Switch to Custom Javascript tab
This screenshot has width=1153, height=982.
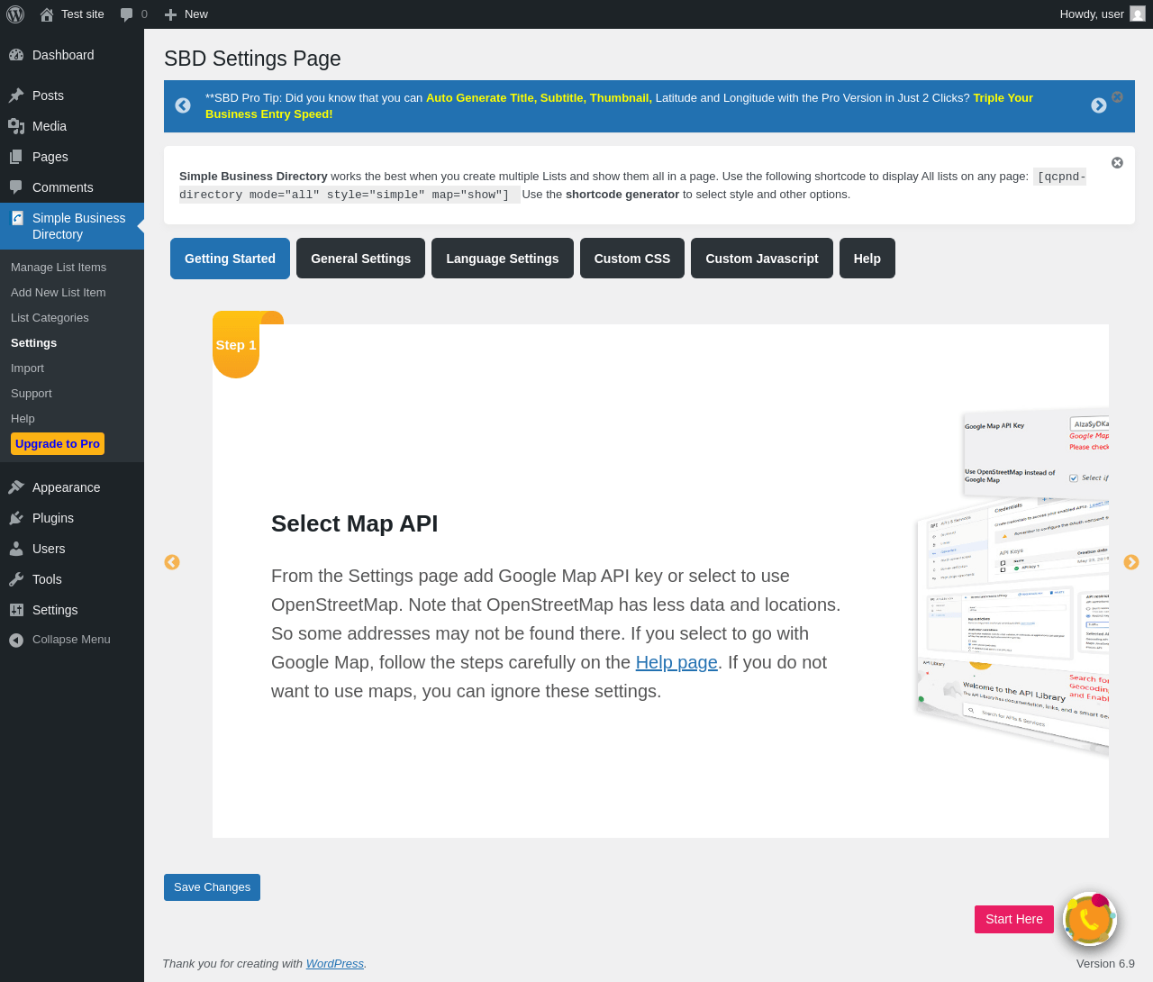click(x=762, y=259)
